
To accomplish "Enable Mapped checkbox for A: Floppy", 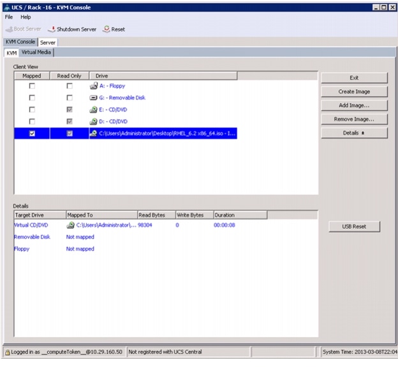I will 32,86.
